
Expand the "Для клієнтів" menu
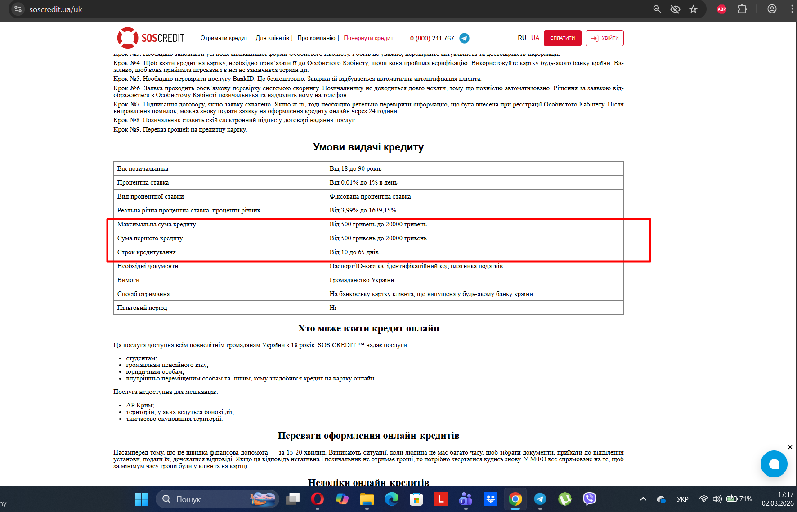(275, 38)
